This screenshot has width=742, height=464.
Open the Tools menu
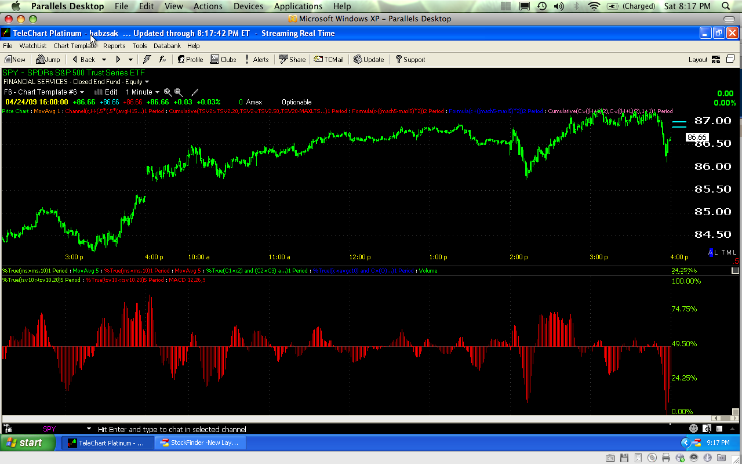(x=140, y=46)
